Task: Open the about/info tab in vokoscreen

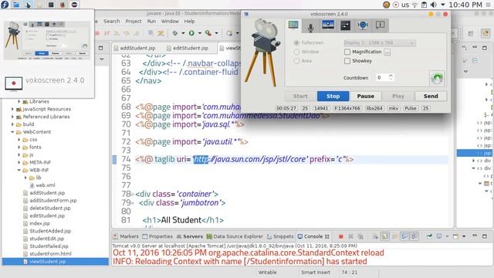Action: pyautogui.click(x=381, y=25)
